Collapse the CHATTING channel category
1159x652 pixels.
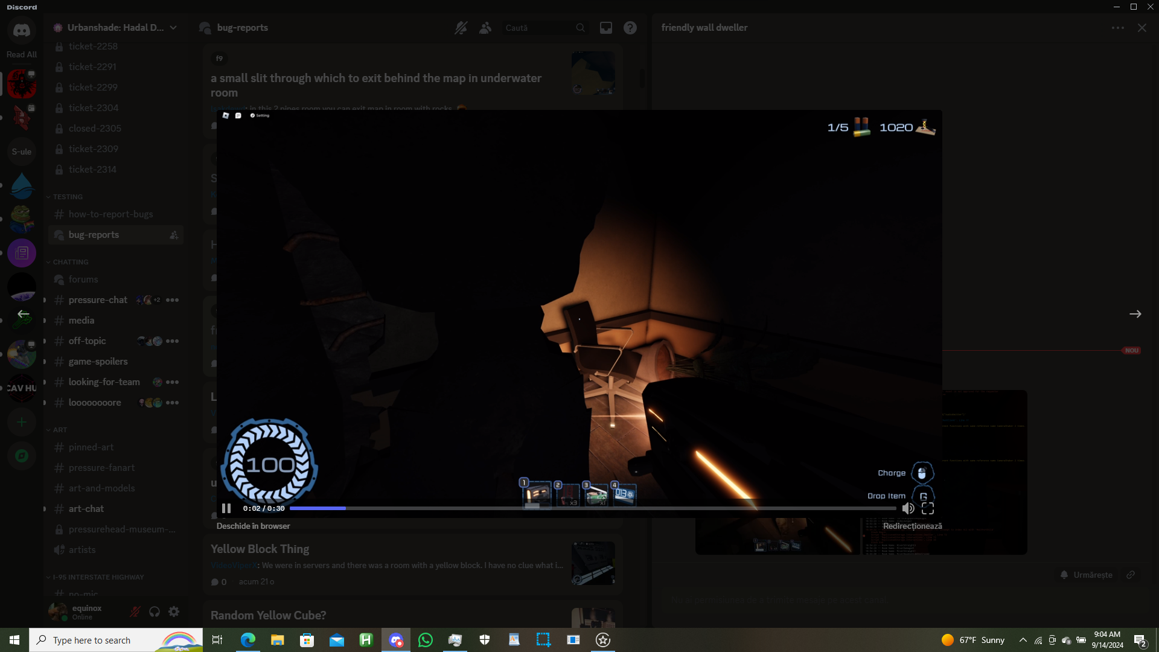click(x=70, y=262)
